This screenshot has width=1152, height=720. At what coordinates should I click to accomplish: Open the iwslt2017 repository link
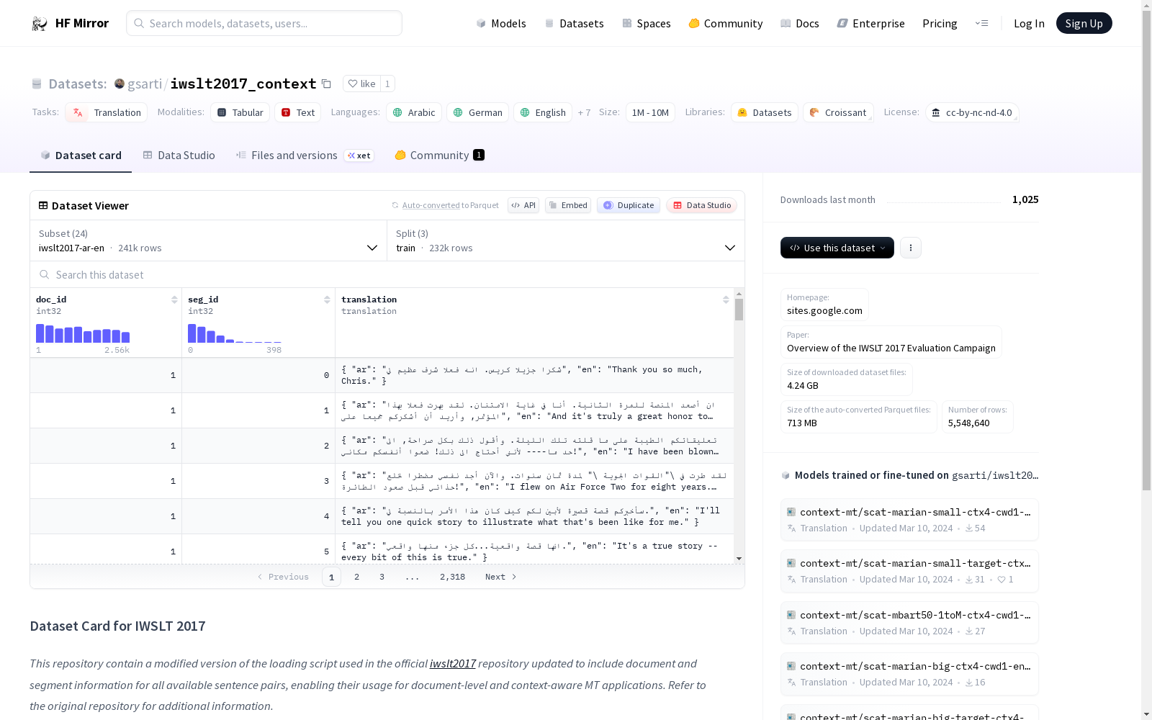(x=452, y=663)
